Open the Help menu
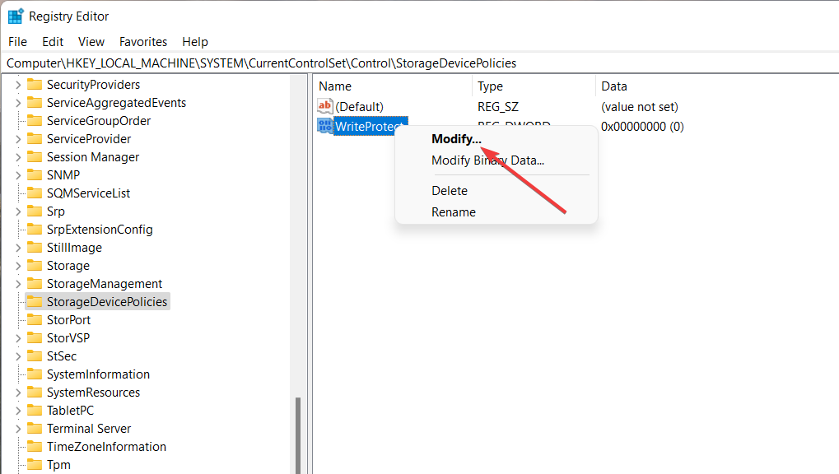839x474 pixels. pos(195,42)
